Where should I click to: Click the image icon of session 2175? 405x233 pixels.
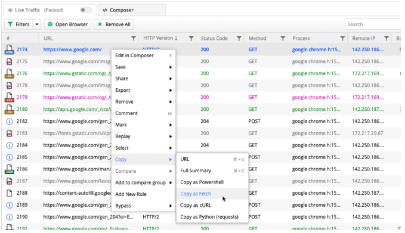point(10,61)
